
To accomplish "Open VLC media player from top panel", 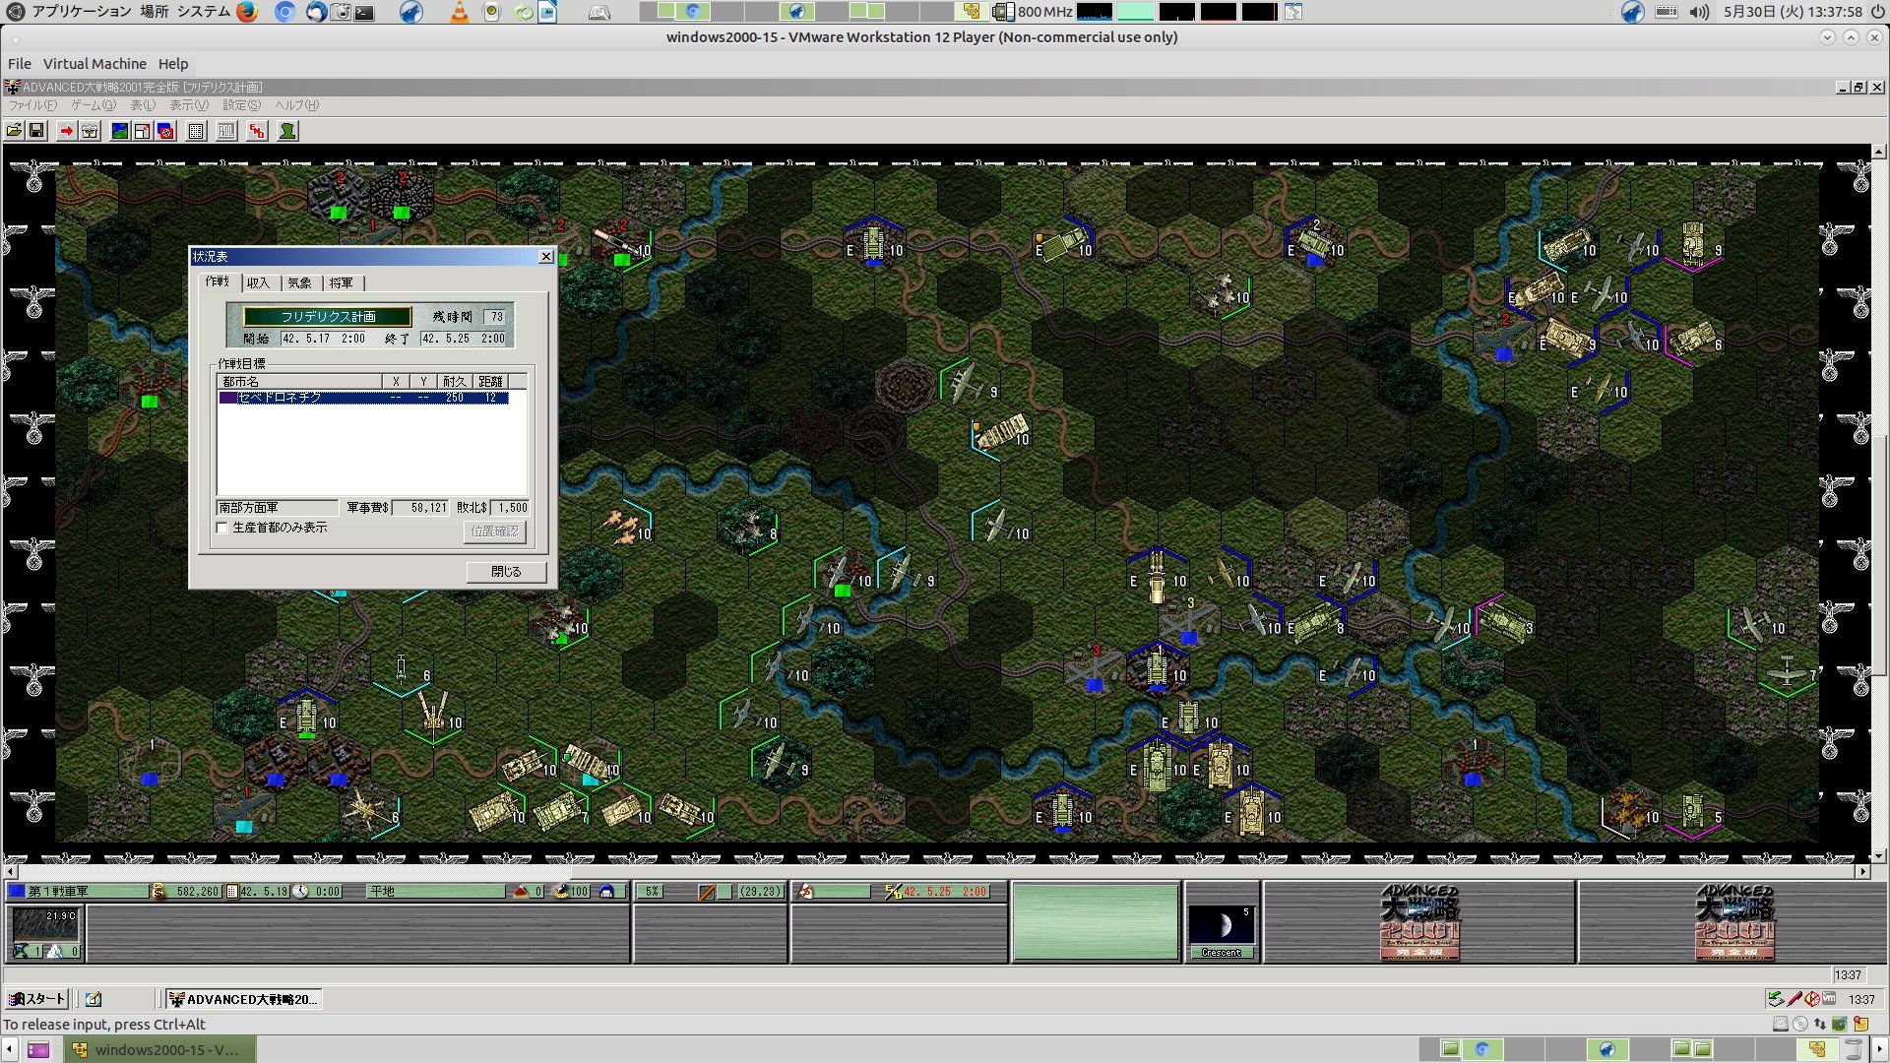I will [x=459, y=12].
